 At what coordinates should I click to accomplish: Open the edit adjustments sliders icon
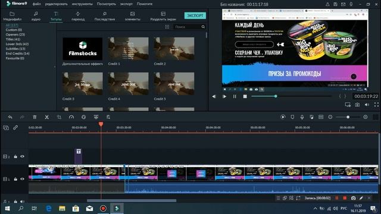coord(108,117)
